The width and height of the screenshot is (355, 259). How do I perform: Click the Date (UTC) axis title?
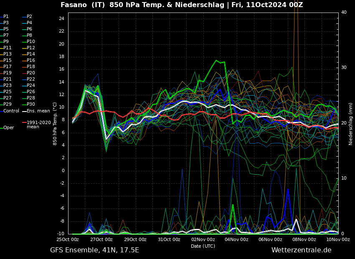203,246
